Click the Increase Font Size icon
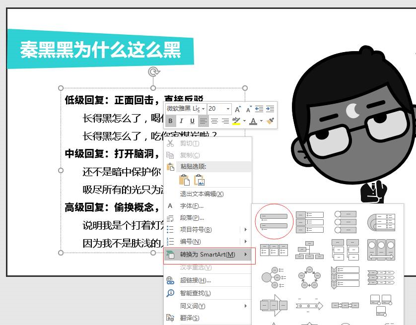This screenshot has height=325, width=416. [237, 109]
